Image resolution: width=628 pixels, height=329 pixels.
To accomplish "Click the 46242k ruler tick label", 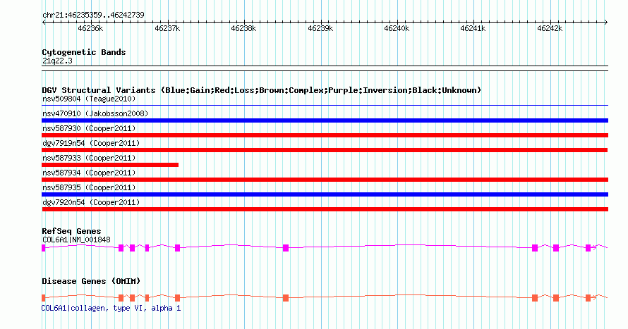I will 550,29.
